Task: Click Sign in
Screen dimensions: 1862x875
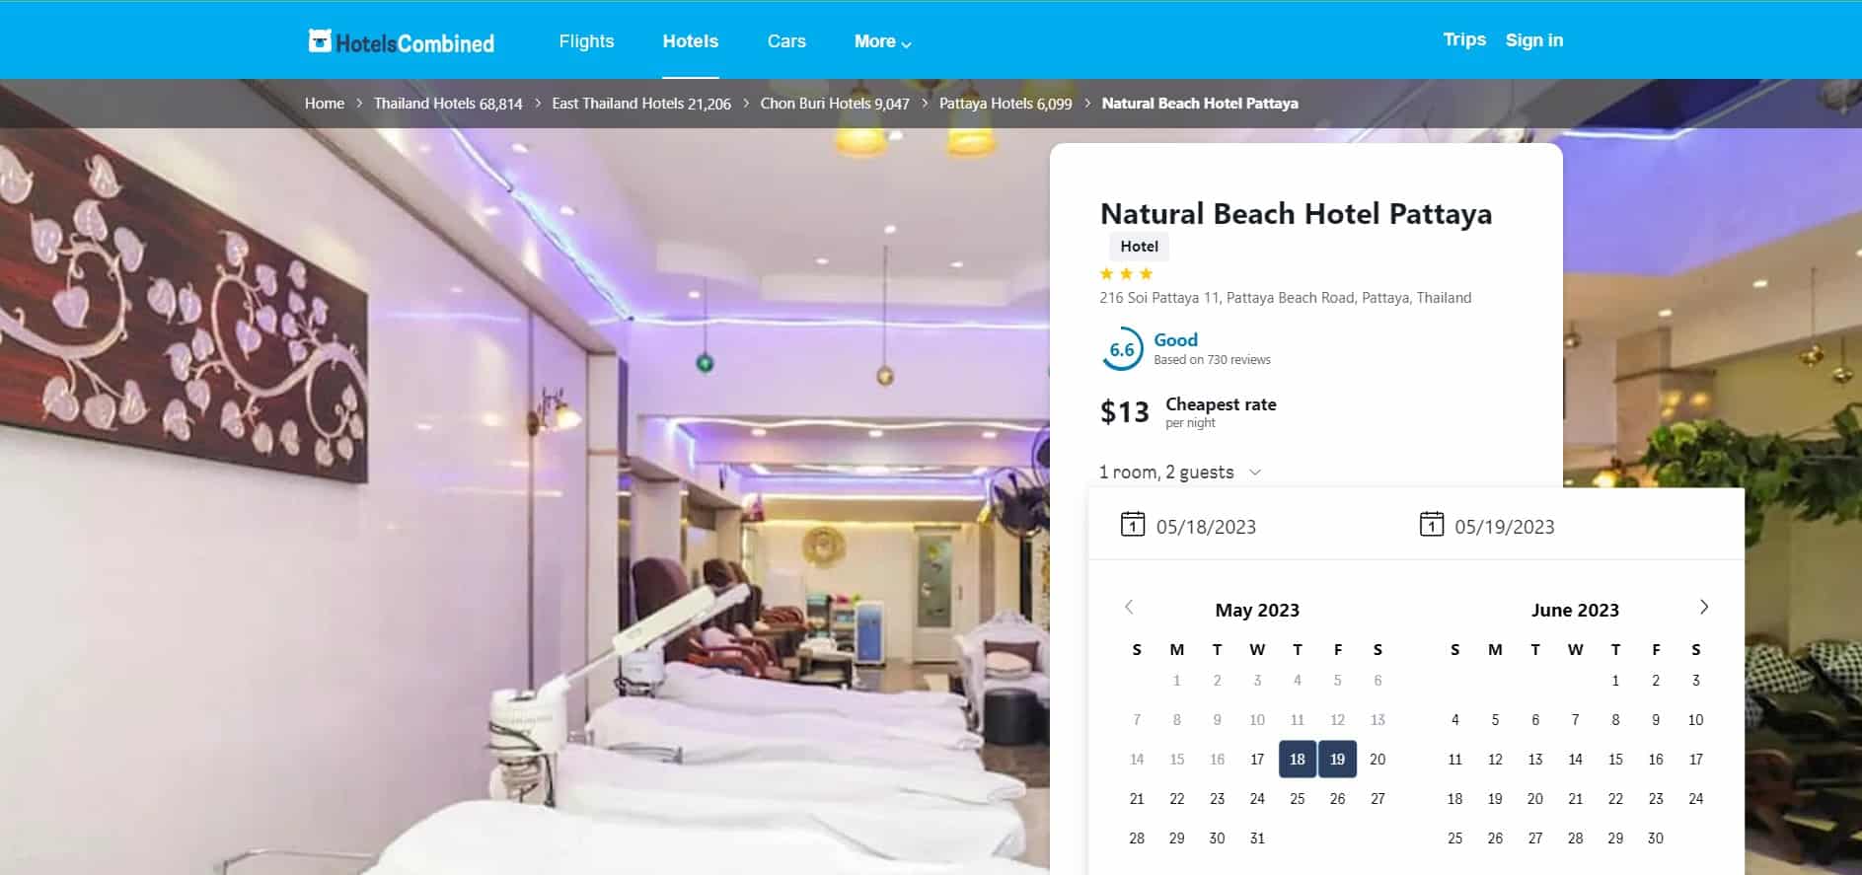Action: click(x=1534, y=40)
